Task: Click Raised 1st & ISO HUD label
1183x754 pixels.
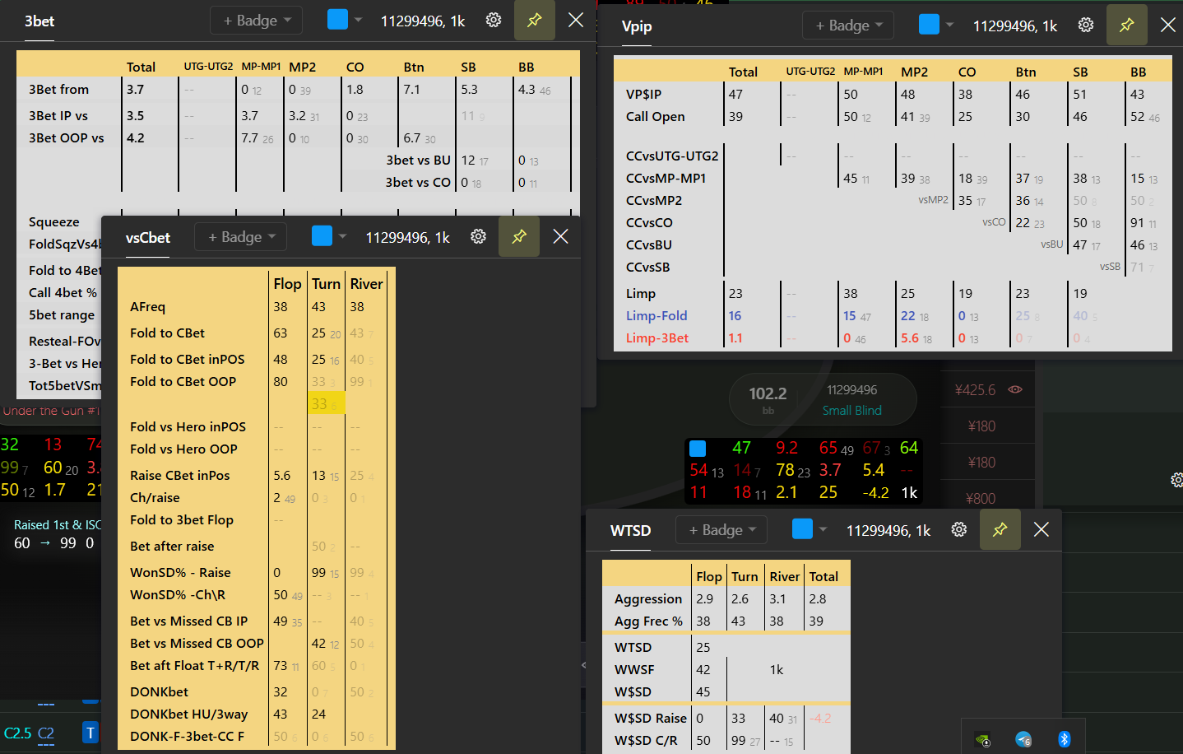Action: click(x=58, y=525)
